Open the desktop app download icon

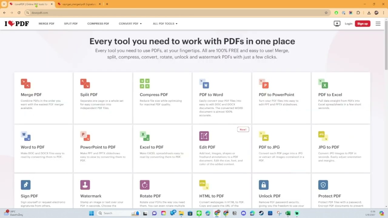337,24
